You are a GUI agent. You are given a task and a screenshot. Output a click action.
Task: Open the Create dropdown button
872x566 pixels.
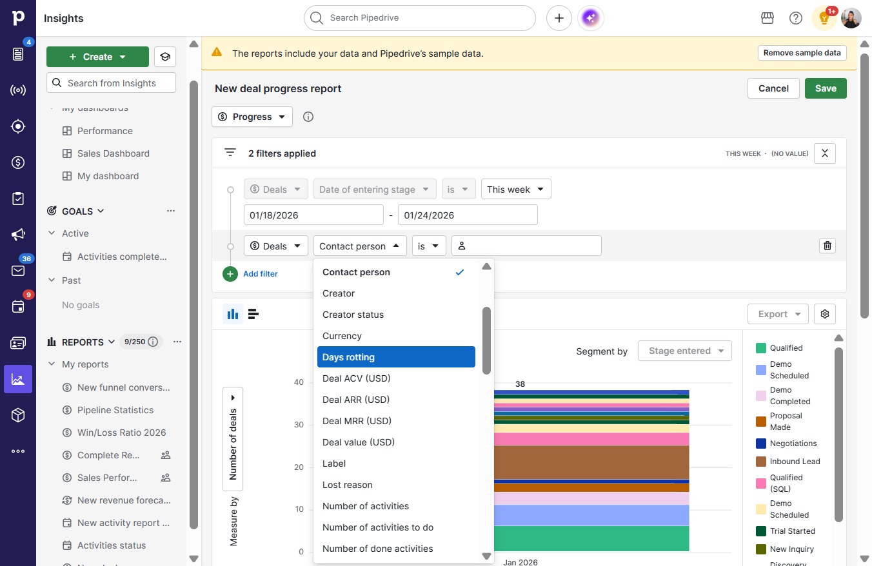tap(97, 57)
